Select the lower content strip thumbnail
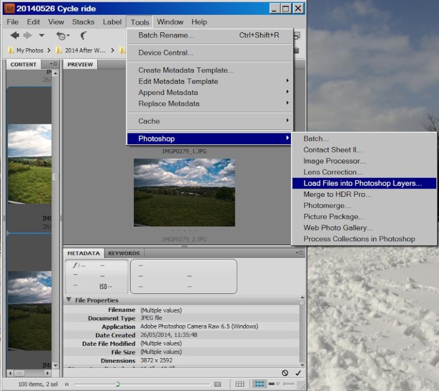This screenshot has height=391, width=439. pos(30,311)
